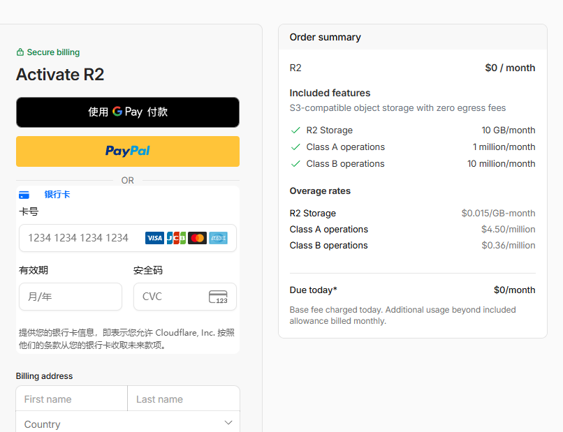
Task: Click the Order summary heading
Action: [326, 37]
